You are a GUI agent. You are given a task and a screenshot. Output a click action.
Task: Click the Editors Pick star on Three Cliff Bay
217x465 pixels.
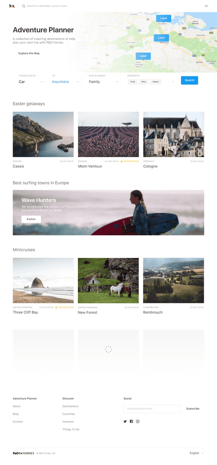pos(56,307)
